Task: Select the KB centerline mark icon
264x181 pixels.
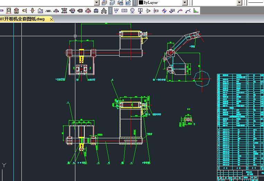Action: [x=156, y=11]
